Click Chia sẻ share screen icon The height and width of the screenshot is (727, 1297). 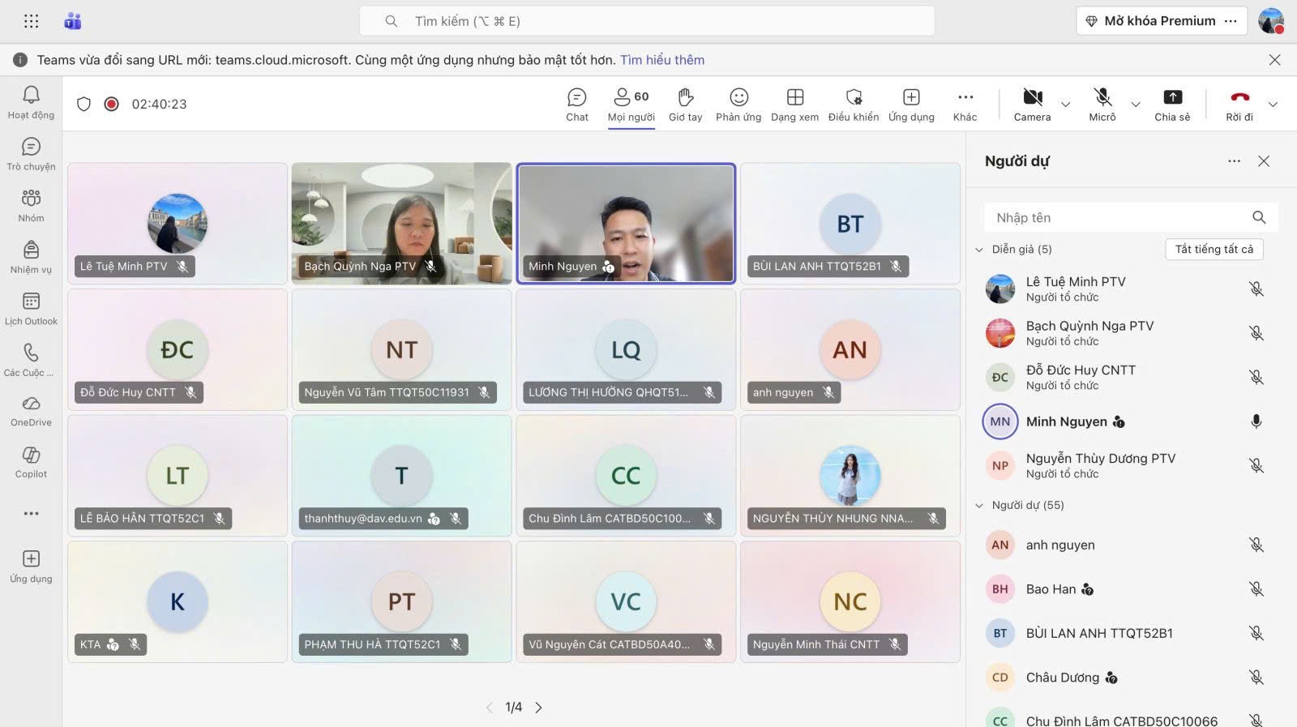tap(1172, 105)
